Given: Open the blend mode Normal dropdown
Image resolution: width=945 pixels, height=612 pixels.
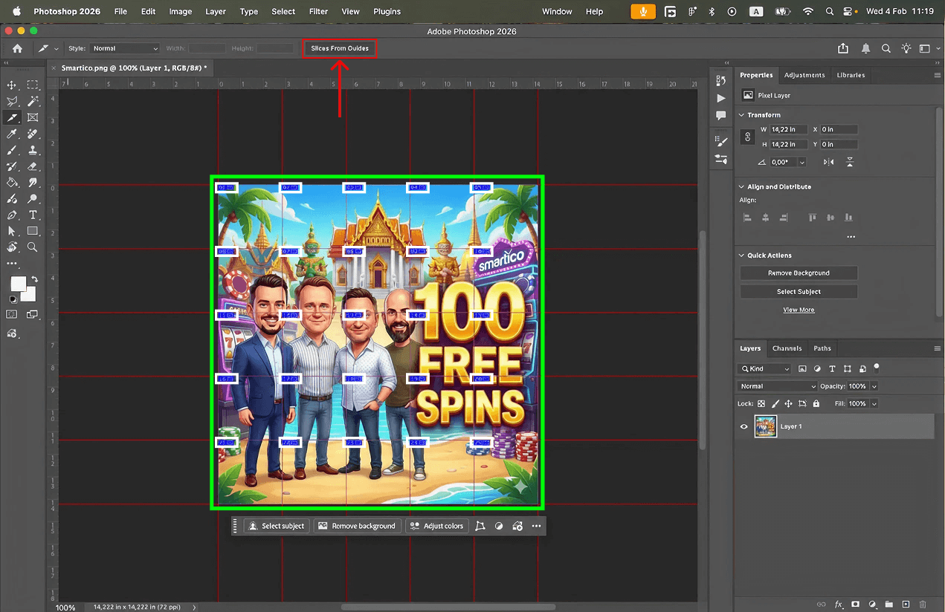Looking at the screenshot, I should click(x=777, y=386).
